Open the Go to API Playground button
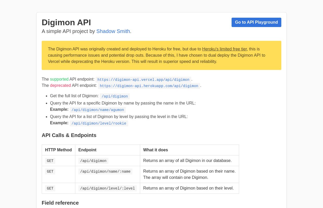 256,22
